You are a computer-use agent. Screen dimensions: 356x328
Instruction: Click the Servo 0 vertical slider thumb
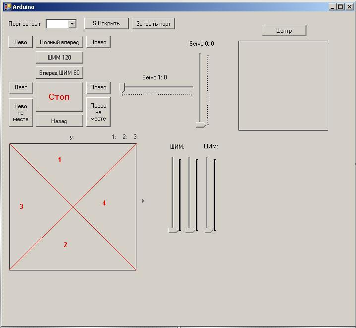[200, 124]
